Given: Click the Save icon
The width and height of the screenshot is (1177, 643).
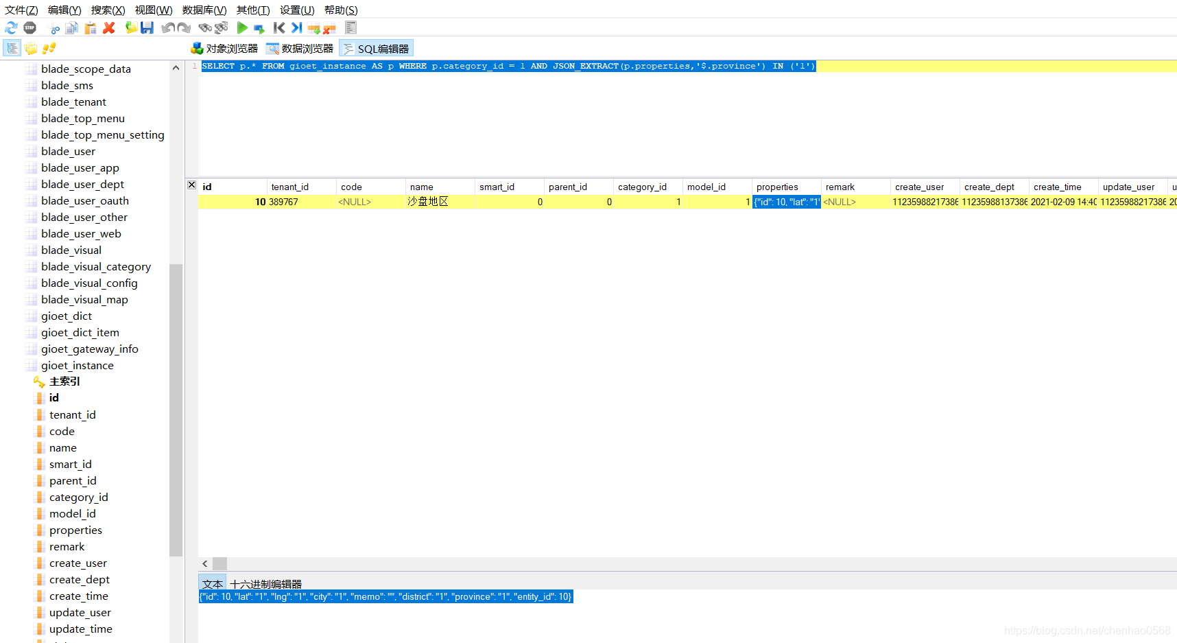Looking at the screenshot, I should click(x=147, y=27).
